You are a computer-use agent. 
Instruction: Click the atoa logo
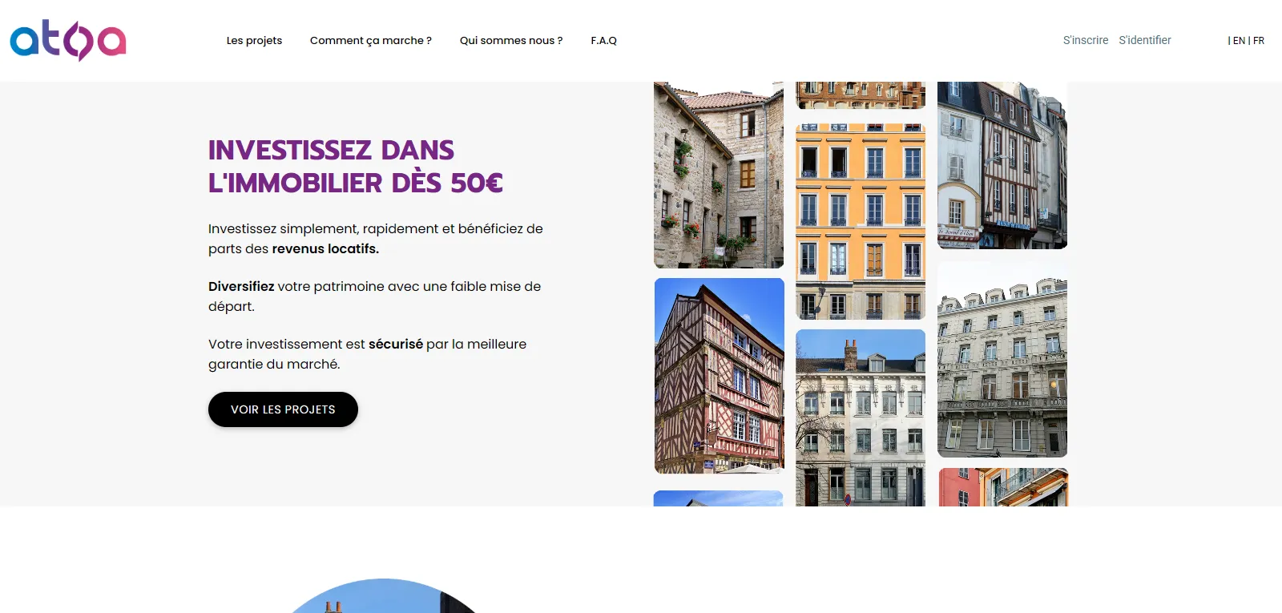point(68,40)
